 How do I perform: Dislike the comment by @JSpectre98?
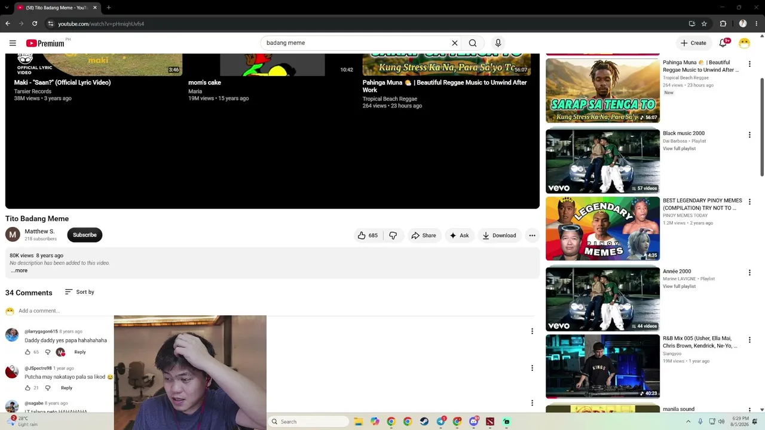48,388
